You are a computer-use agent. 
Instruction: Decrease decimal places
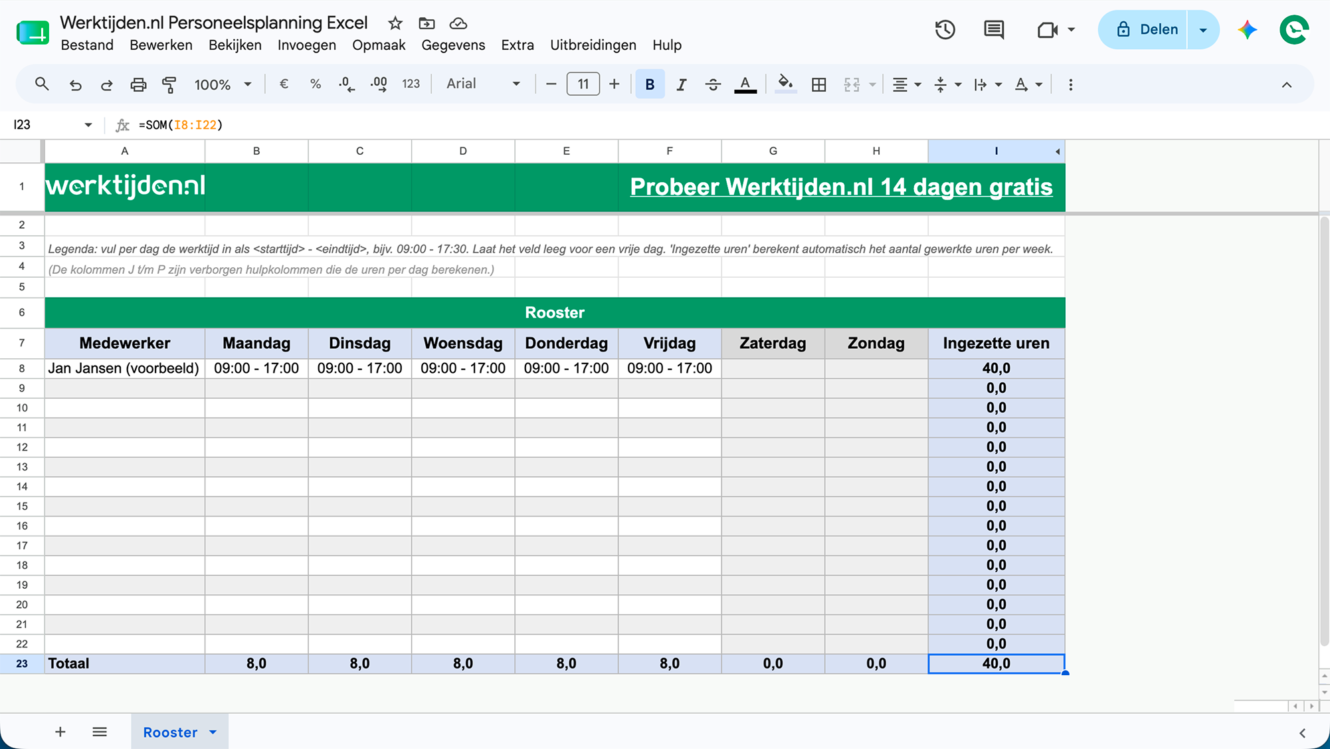[x=346, y=84]
